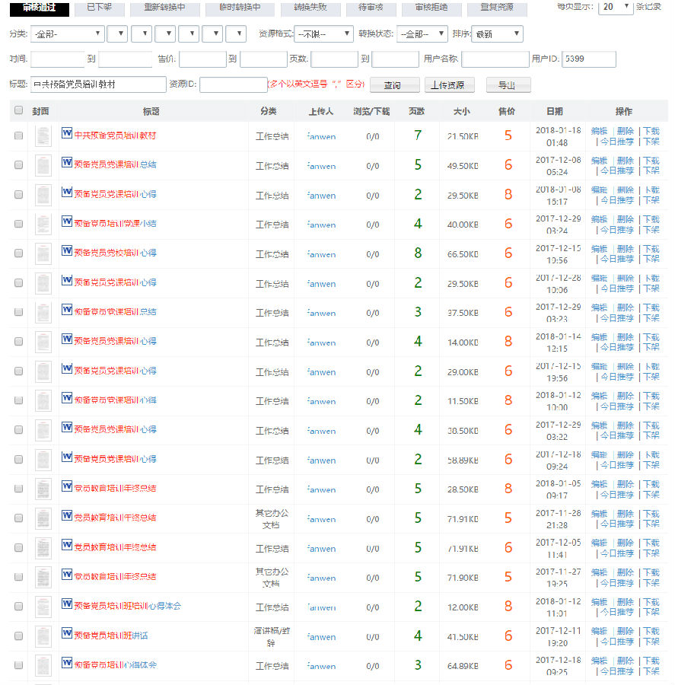
Task: Check the box for 中共预备党员培训教材 row
Action: 19,136
